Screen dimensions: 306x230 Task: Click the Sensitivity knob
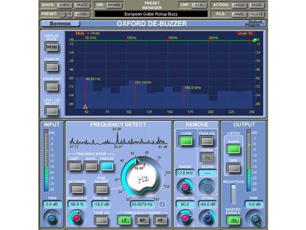tap(77, 218)
